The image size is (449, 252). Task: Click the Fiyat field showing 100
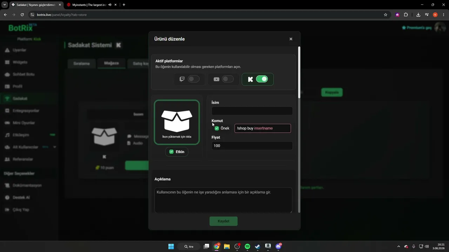(x=252, y=146)
